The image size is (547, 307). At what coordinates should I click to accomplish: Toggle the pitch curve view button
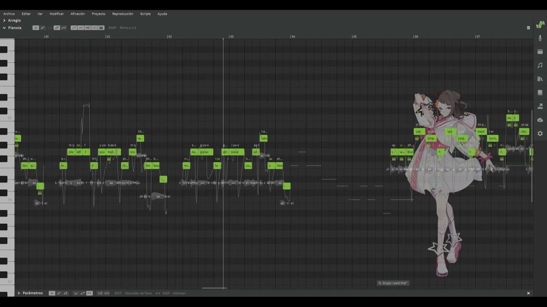pyautogui.click(x=64, y=28)
